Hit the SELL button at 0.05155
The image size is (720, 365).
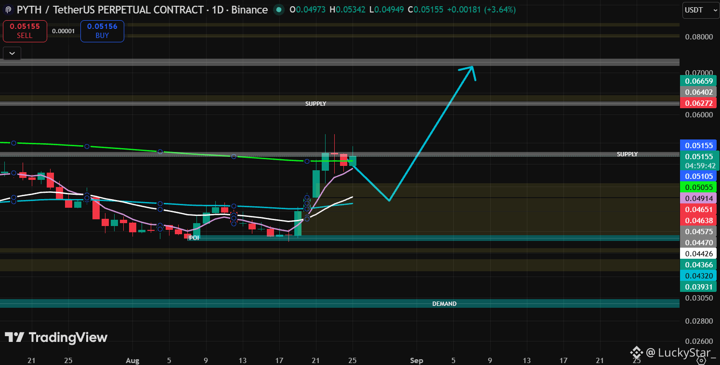(25, 31)
